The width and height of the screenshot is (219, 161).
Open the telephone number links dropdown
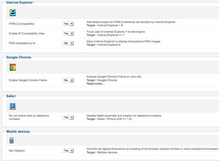(x=68, y=117)
